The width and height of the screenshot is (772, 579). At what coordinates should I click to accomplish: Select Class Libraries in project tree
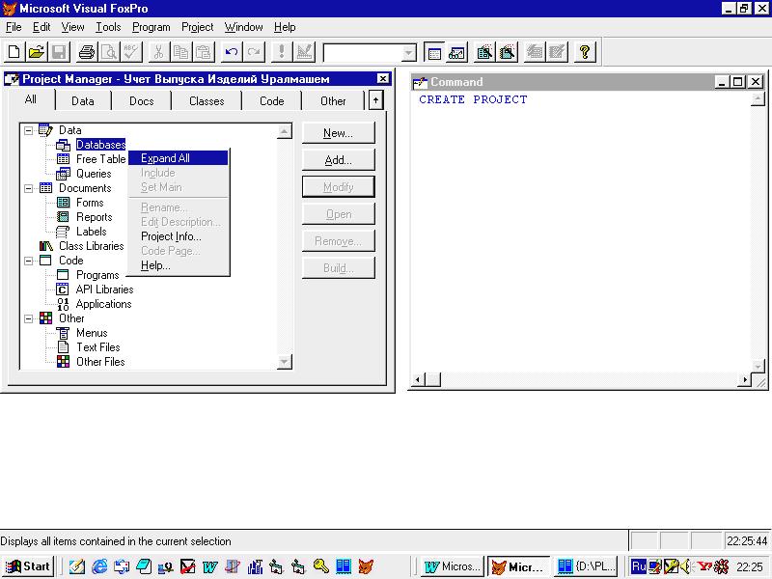point(91,246)
